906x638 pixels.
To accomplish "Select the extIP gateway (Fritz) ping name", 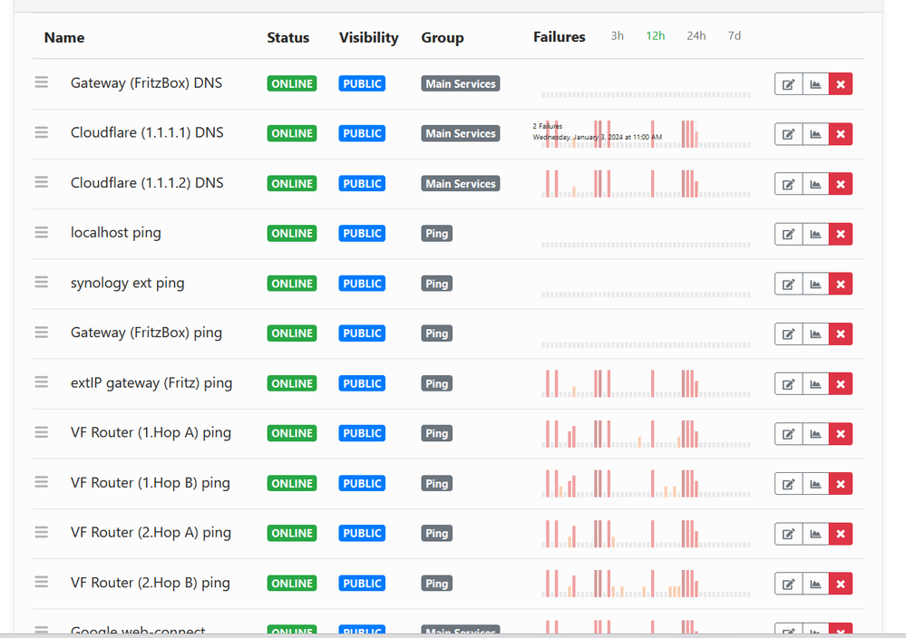I will click(151, 382).
